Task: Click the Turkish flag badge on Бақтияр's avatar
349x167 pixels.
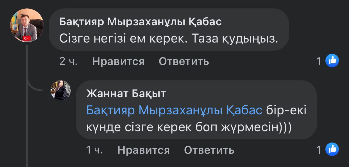Action: 27,38
